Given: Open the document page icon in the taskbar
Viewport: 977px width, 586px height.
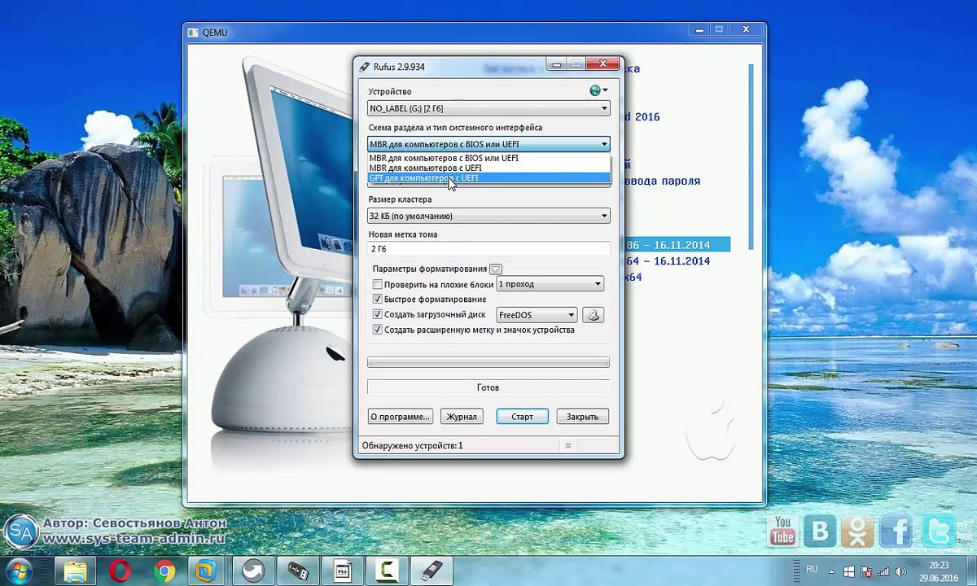Looking at the screenshot, I should (342, 571).
